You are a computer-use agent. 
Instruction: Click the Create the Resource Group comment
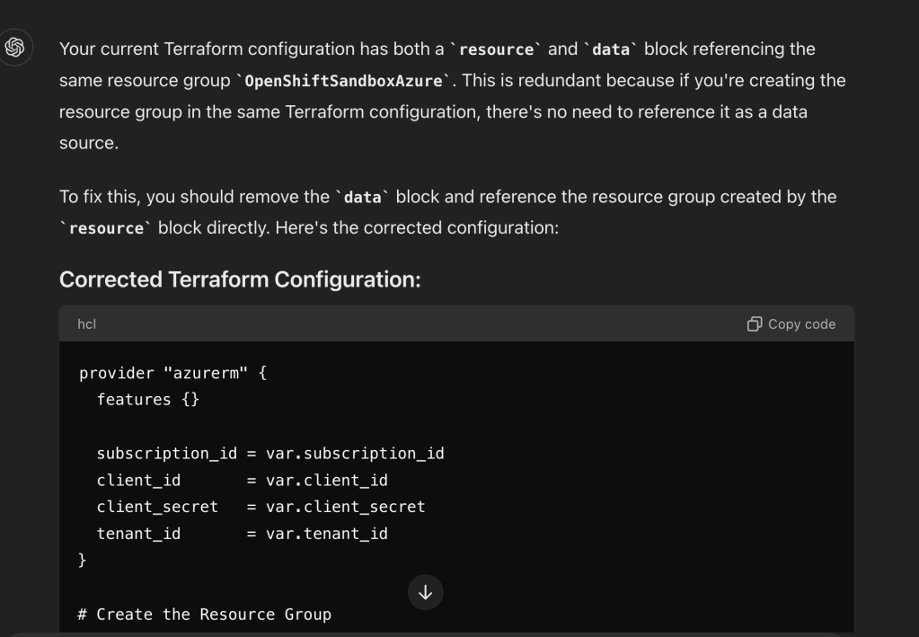tap(205, 615)
